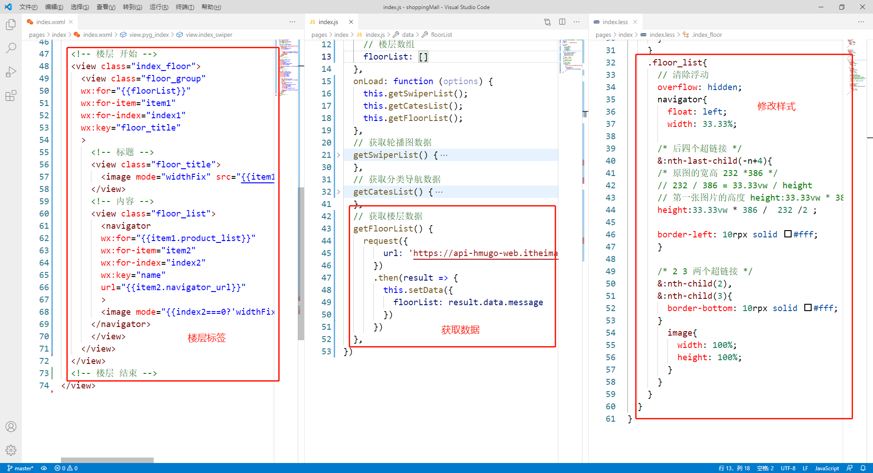The height and width of the screenshot is (473, 873).
Task: Click #fff color swatch on border-left line
Action: (x=788, y=234)
